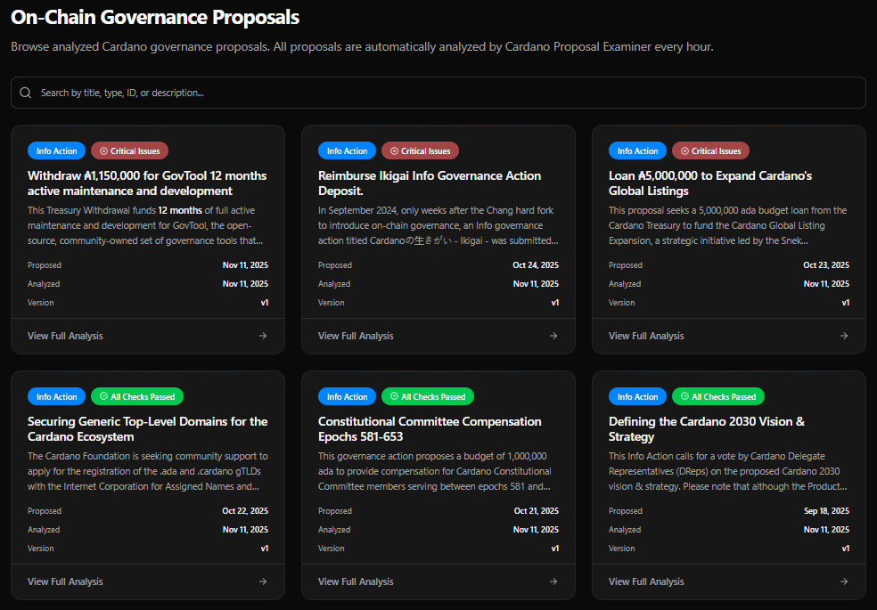Click the Critical Issues badge on Ikigai card
The width and height of the screenshot is (877, 610).
pyautogui.click(x=420, y=150)
